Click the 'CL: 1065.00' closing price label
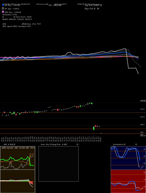This screenshot has height=193, width=146. point(55,5)
